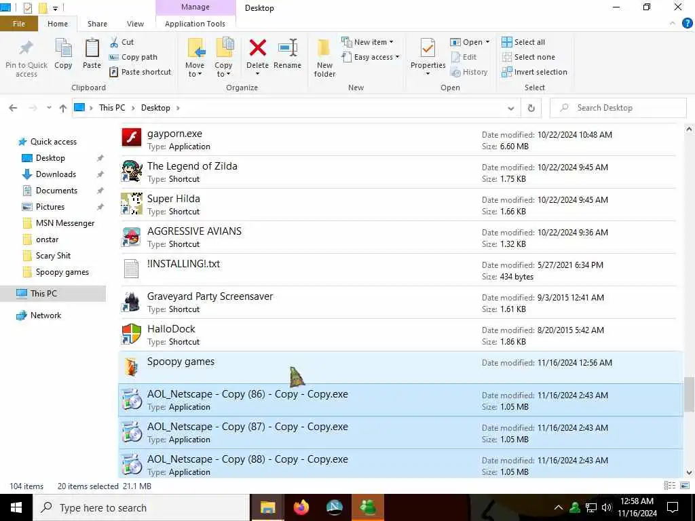
Task: Click the Search Desktop field
Action: [618, 108]
